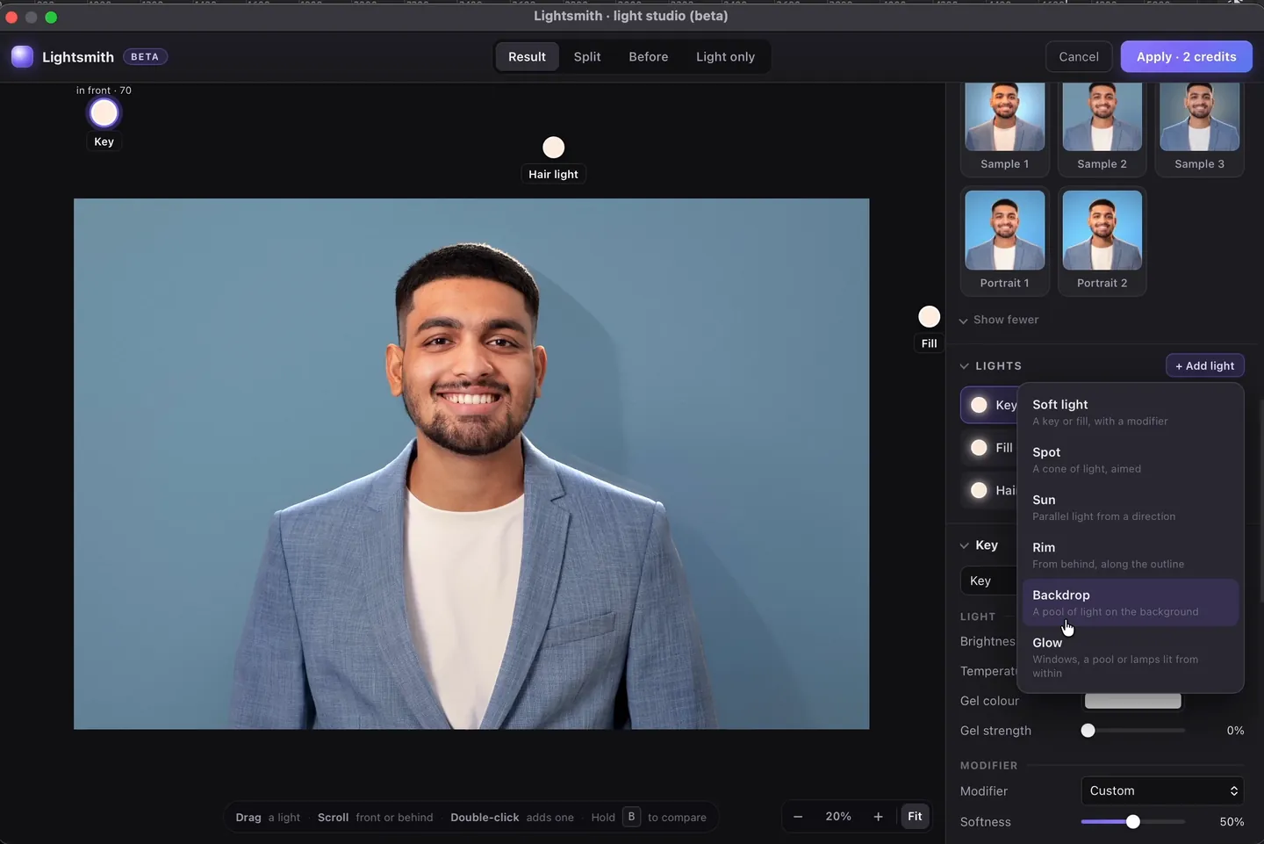
Task: Select the Fill light handle on canvas
Action: tap(929, 316)
